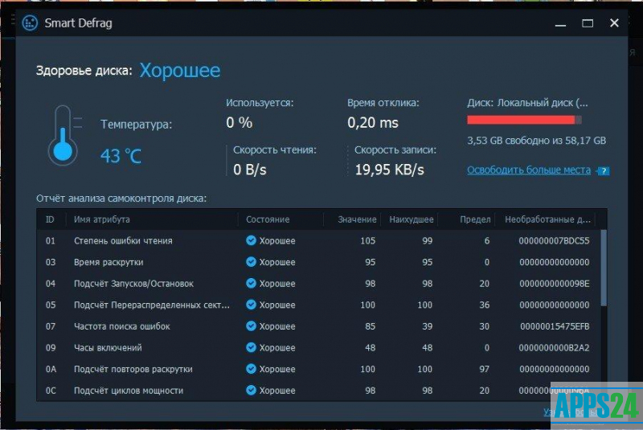The width and height of the screenshot is (643, 430).
Task: Close the Smart Defrag disk health window
Action: coord(614,23)
